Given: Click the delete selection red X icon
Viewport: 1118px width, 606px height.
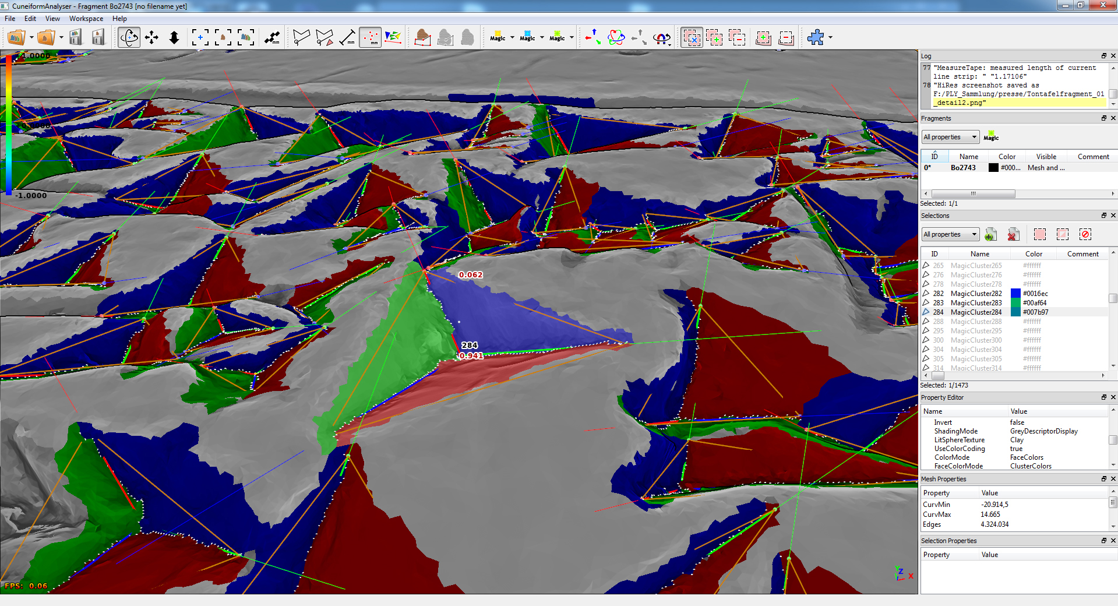Looking at the screenshot, I should point(1014,234).
